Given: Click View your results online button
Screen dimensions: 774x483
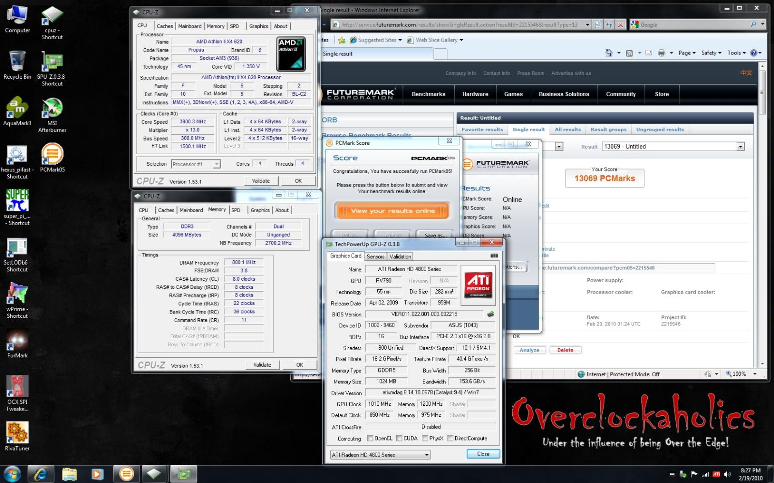Looking at the screenshot, I should click(393, 211).
